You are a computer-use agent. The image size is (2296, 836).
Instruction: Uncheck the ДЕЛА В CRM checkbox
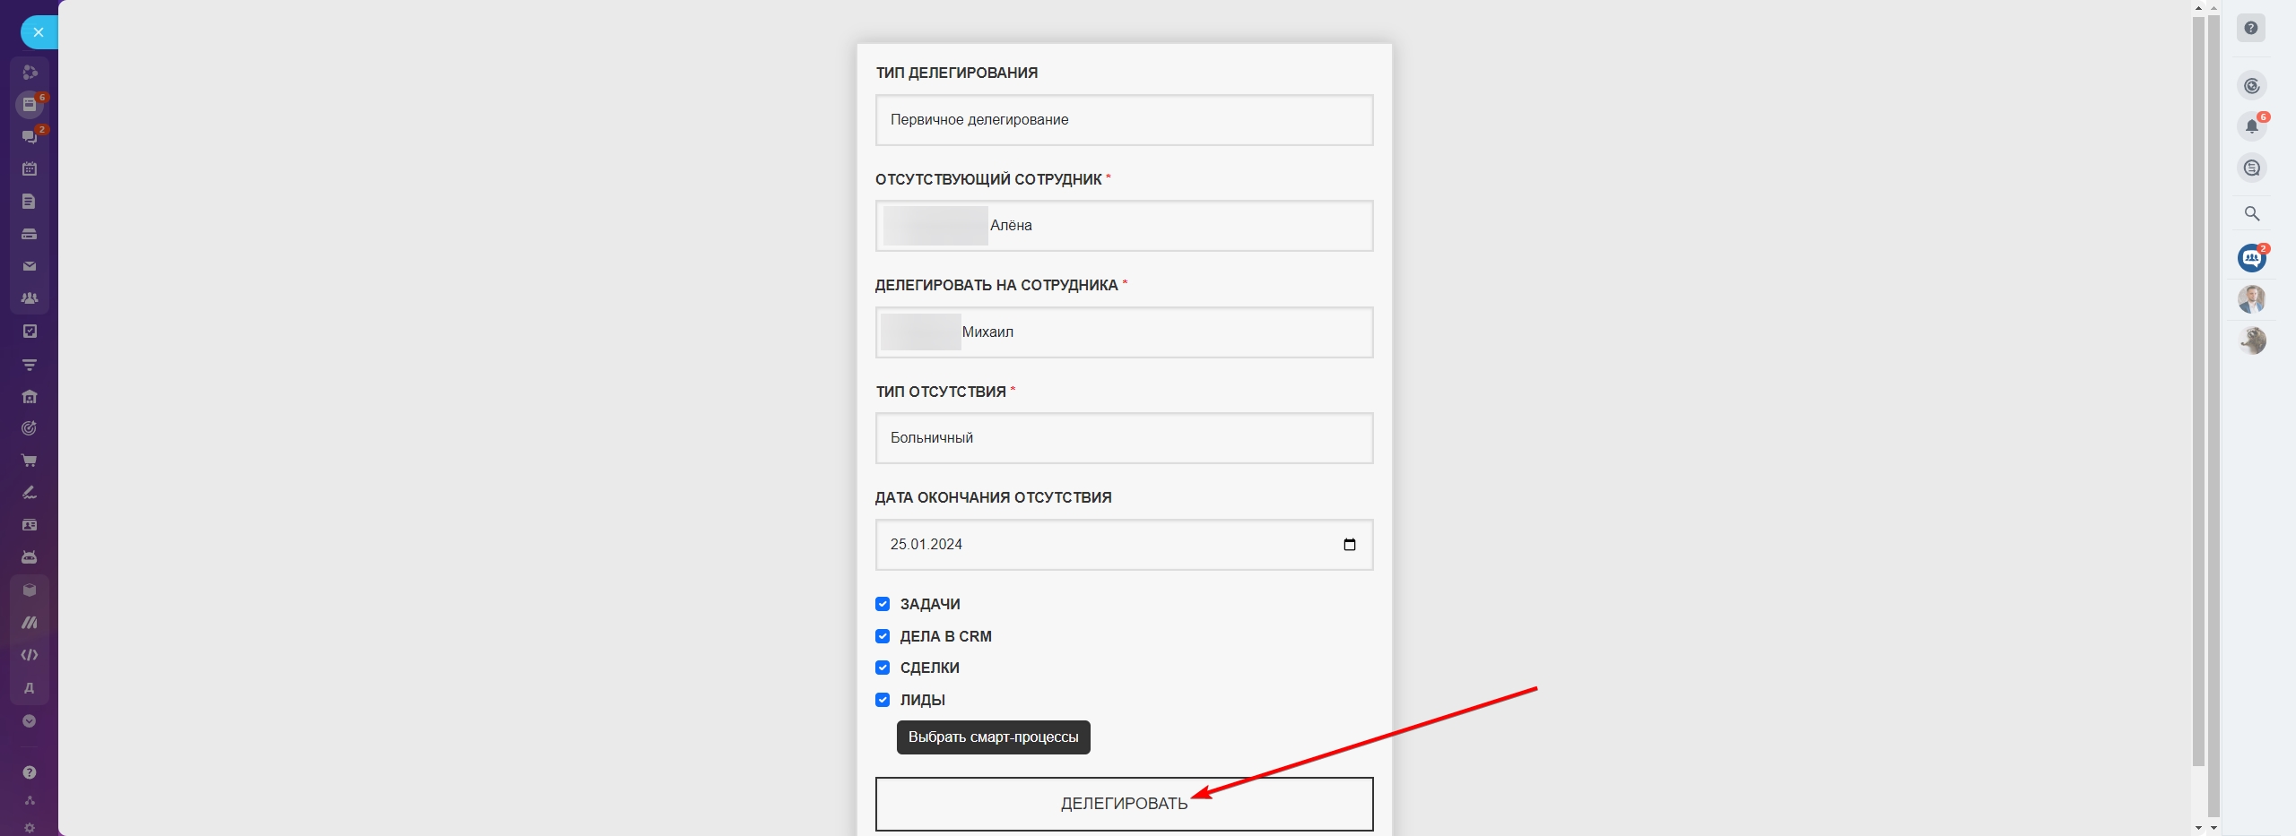point(883,636)
